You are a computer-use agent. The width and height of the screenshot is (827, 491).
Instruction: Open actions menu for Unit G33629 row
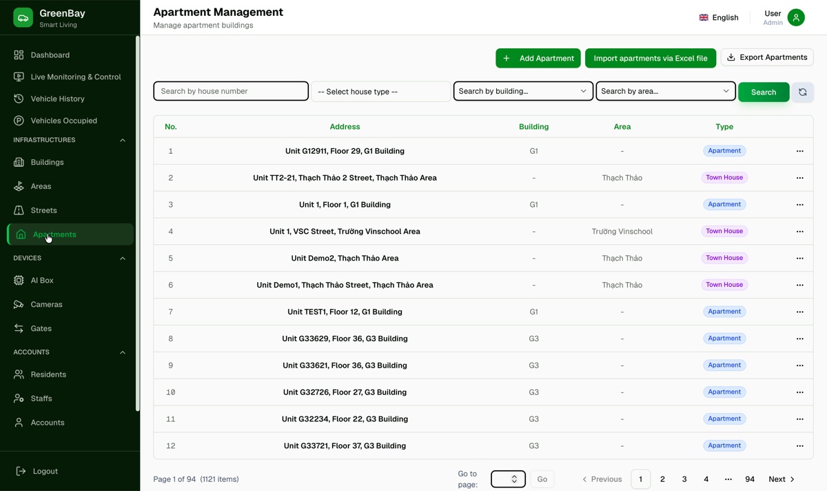800,339
